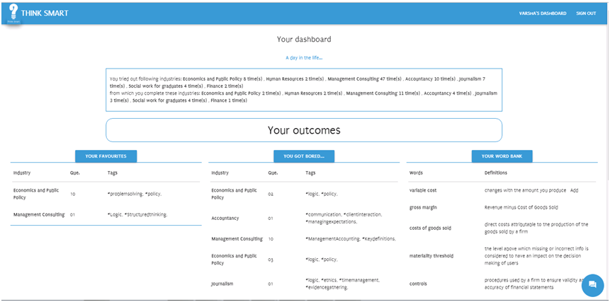Click the THINK SMART brand title
This screenshot has width=610, height=302.
click(45, 13)
